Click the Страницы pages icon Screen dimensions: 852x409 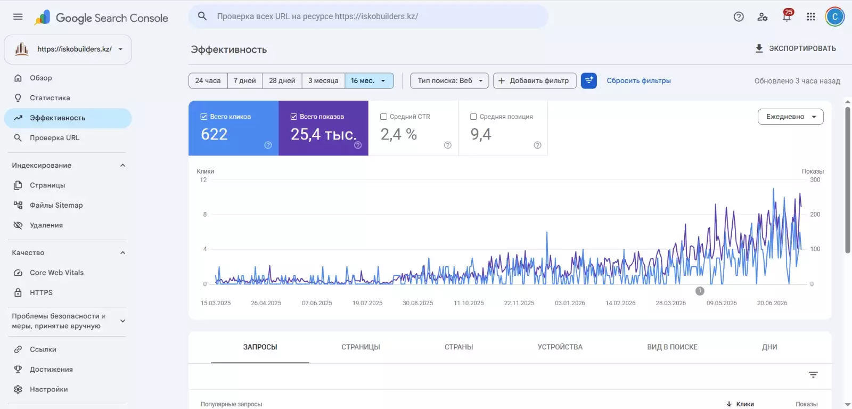pyautogui.click(x=18, y=185)
